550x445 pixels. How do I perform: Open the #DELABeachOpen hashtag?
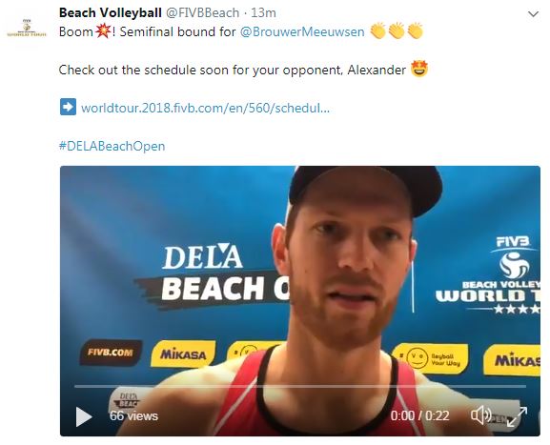click(112, 146)
